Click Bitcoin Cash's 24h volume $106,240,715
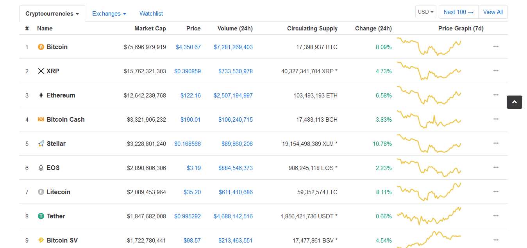Image resolution: width=527 pixels, height=248 pixels. pyautogui.click(x=236, y=120)
